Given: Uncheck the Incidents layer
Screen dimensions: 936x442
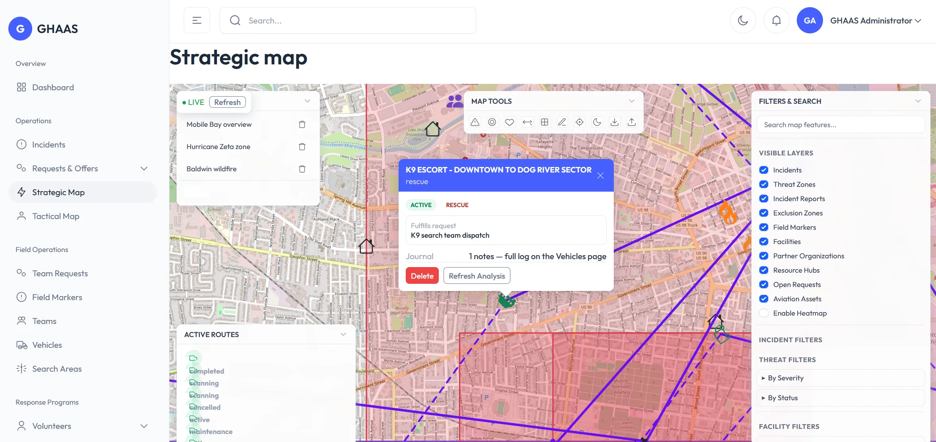Looking at the screenshot, I should tap(764, 170).
